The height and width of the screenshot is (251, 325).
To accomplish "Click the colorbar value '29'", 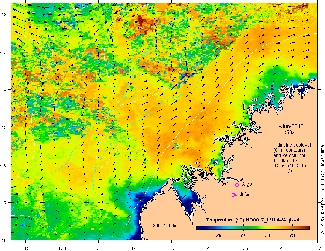I will click(x=292, y=235).
